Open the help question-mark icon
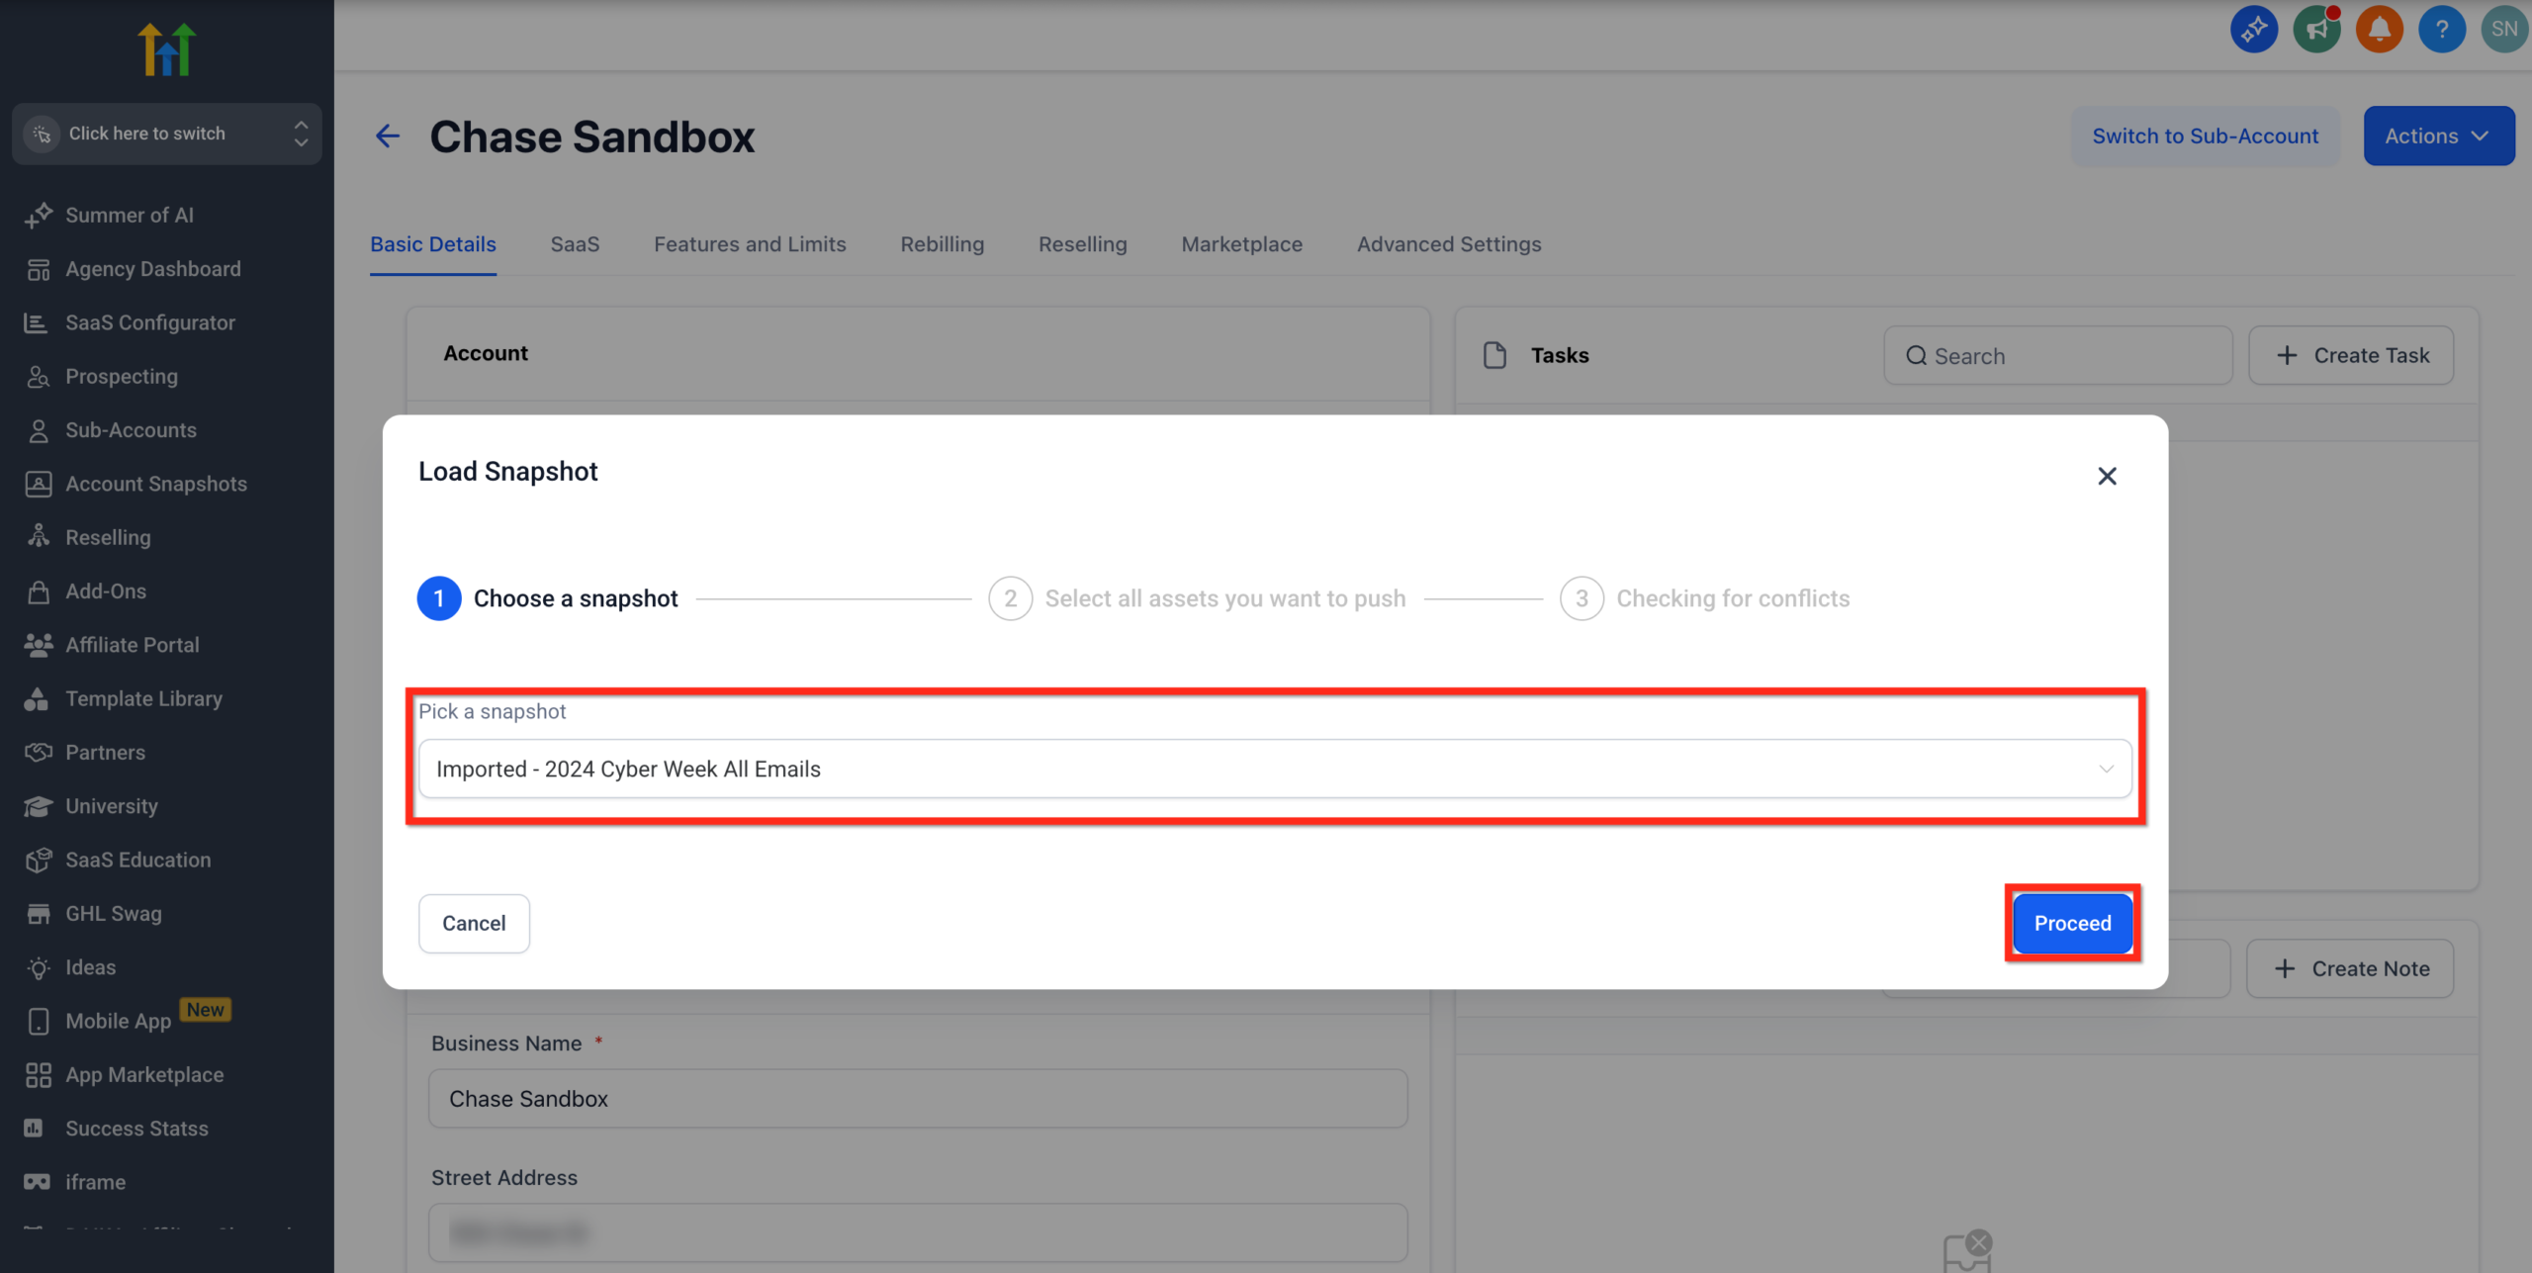 [2441, 29]
